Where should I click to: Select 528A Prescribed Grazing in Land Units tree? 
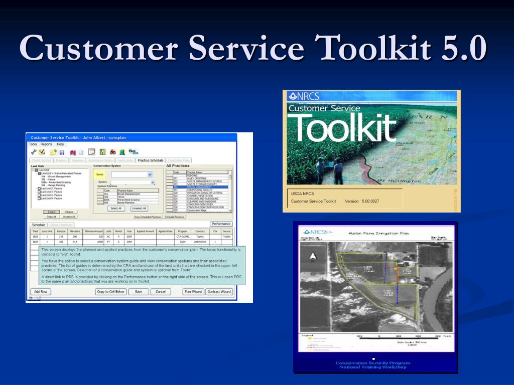[56, 182]
